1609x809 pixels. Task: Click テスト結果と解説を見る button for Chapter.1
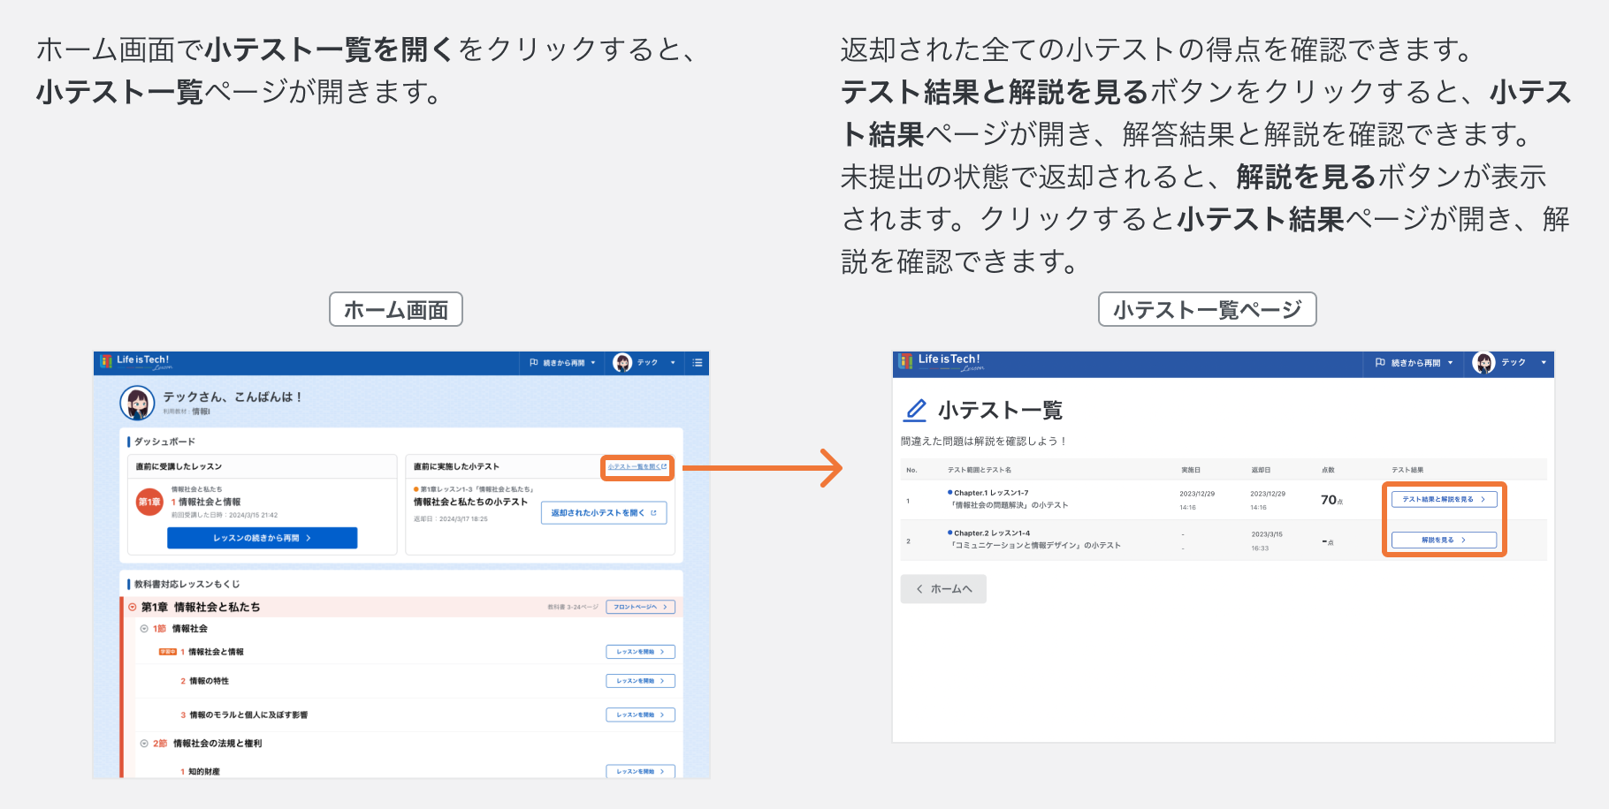pos(1445,499)
